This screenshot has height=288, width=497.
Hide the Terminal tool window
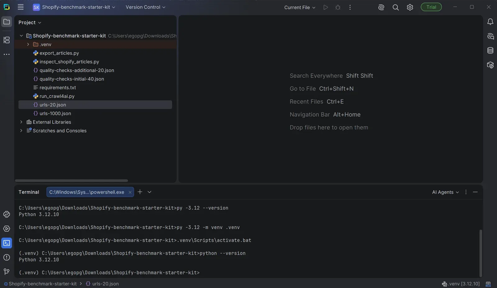(475, 192)
